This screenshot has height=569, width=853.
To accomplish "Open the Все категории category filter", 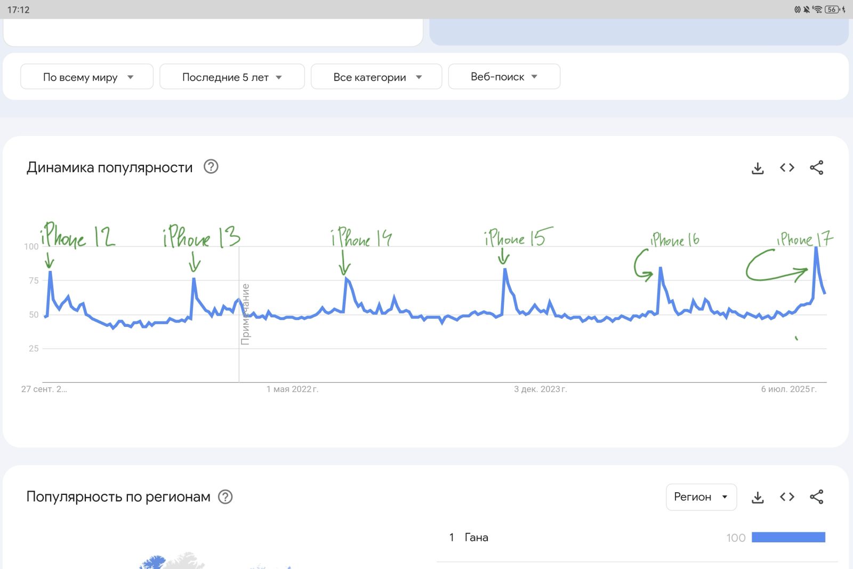I will pyautogui.click(x=376, y=77).
